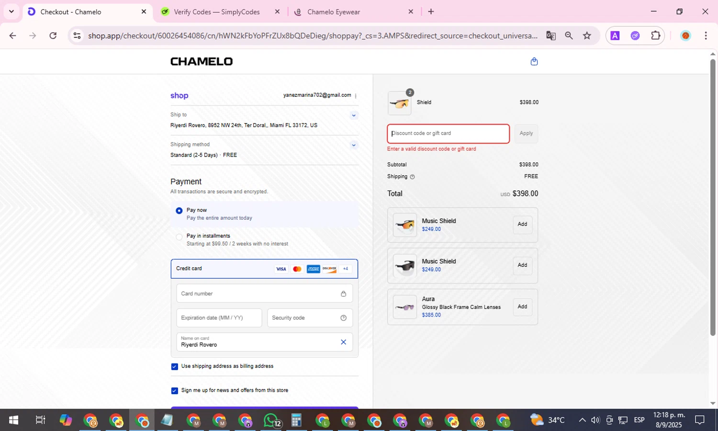This screenshot has width=718, height=431.
Task: Open WhatsApp from the taskbar
Action: [x=271, y=420]
